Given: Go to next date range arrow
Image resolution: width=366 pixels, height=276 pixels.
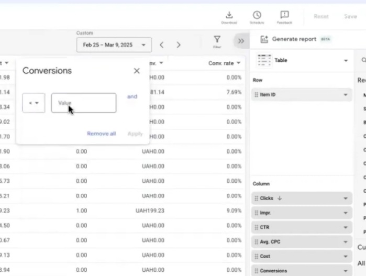Looking at the screenshot, I should (x=179, y=45).
